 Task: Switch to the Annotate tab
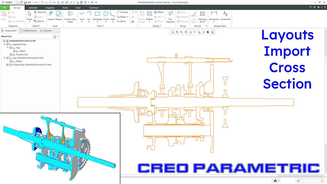(33, 8)
